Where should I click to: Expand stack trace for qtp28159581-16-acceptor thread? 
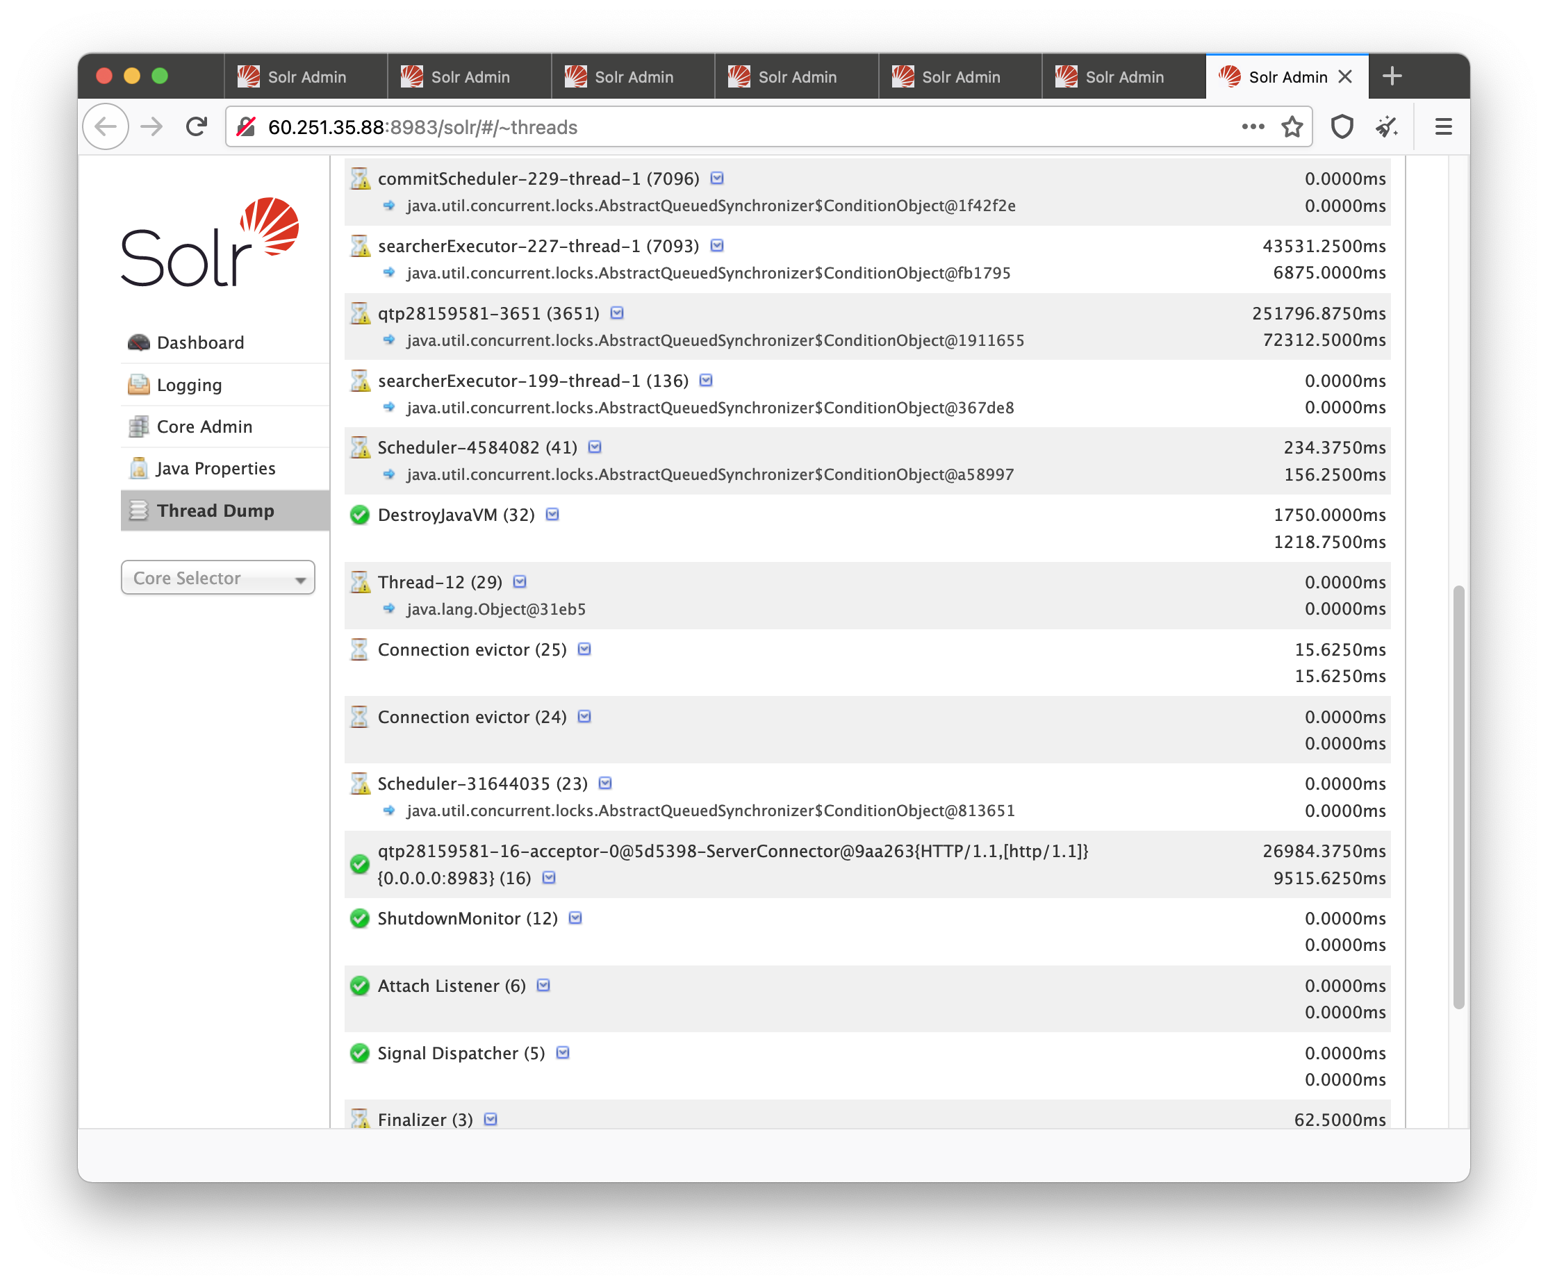click(x=548, y=877)
